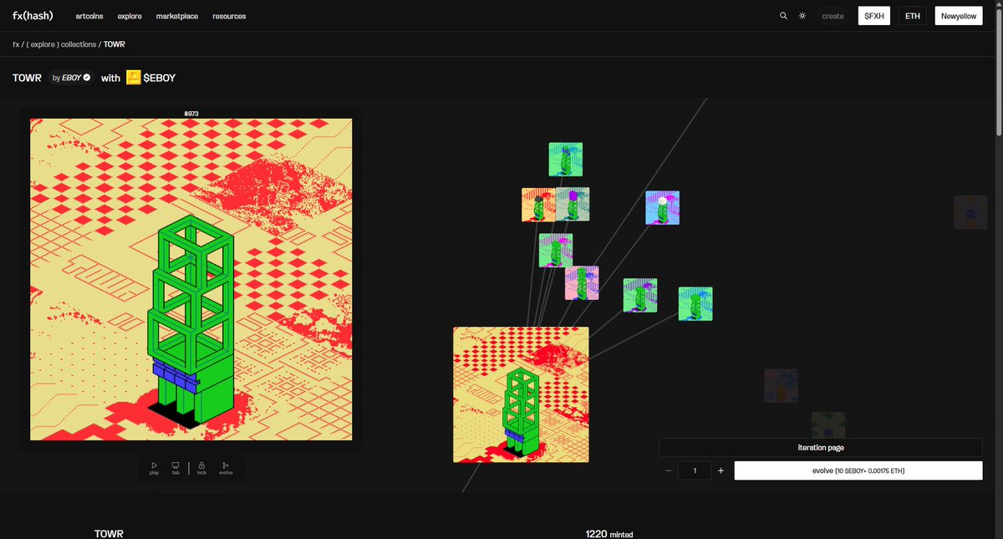Open the fx(hash) home logo
This screenshot has height=539, width=1003.
tap(33, 16)
